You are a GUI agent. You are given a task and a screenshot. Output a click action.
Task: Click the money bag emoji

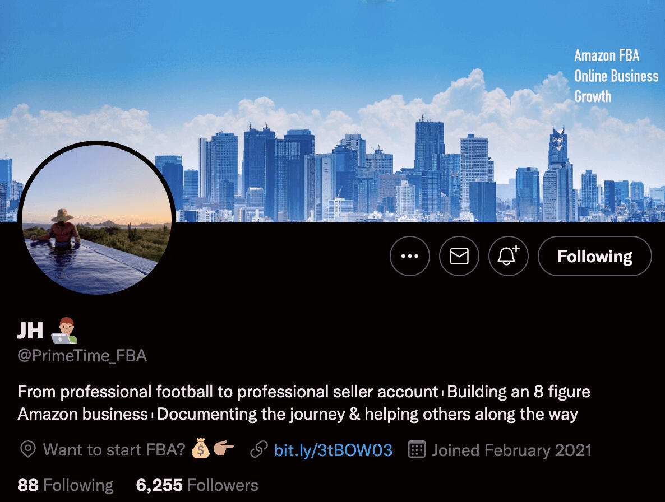[200, 449]
